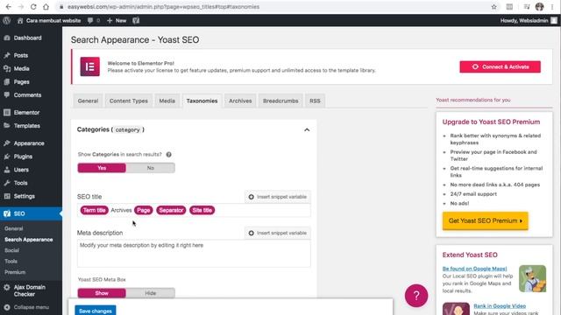The image size is (561, 315).
Task: Switch to the RSS tab
Action: point(315,101)
